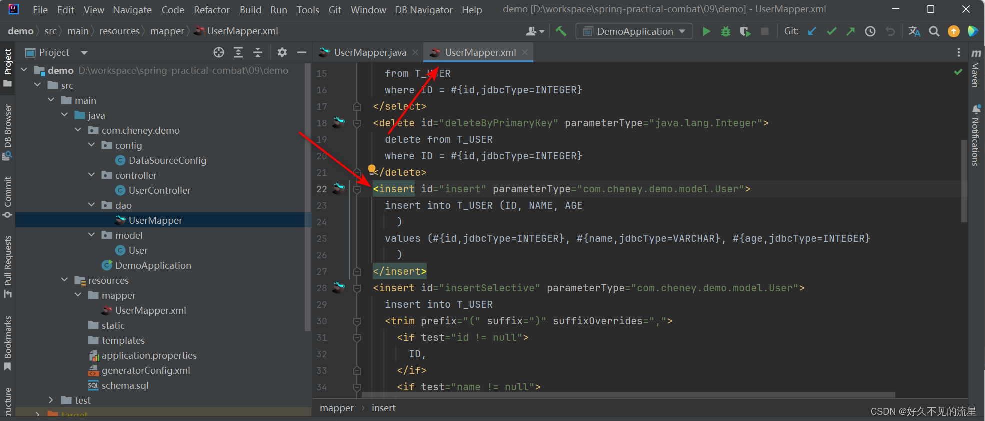Commit changes with Git checkmark icon

[832, 31]
